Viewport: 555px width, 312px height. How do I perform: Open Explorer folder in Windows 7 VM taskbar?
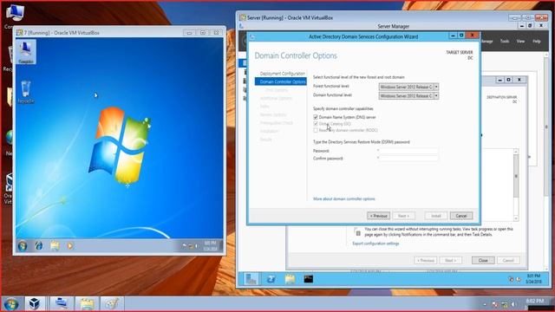(55, 245)
